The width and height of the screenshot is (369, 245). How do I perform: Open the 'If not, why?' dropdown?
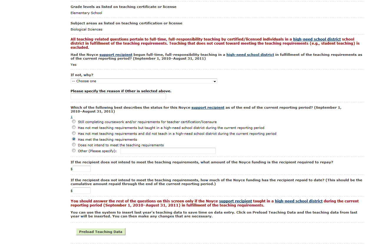[143, 81]
